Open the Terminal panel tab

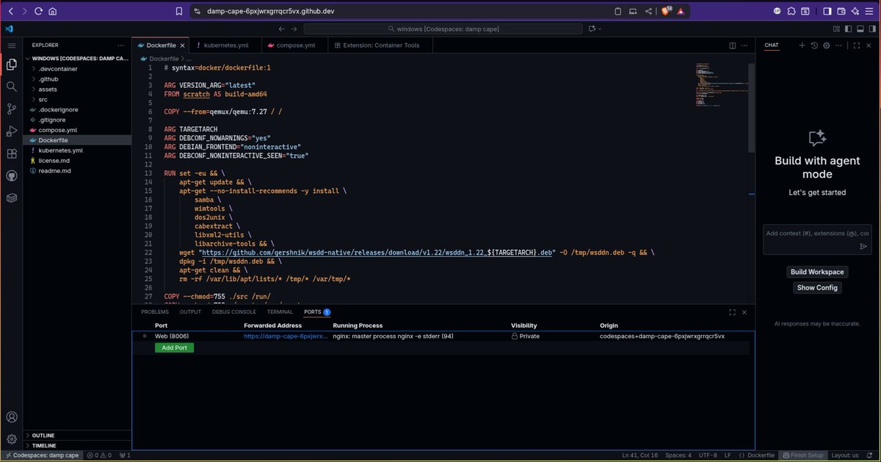(280, 312)
